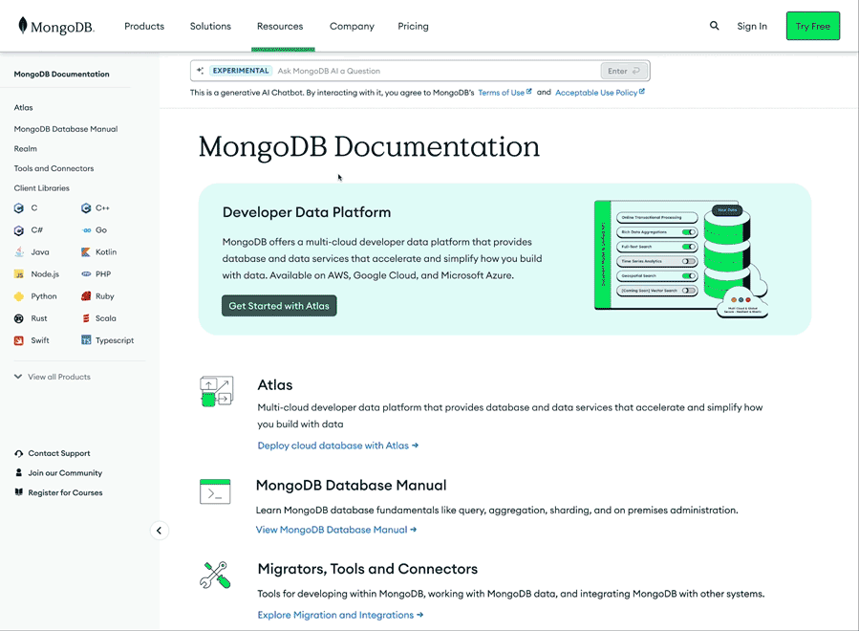The width and height of the screenshot is (859, 631).
Task: Click the sparkle AI icon in chatbot bar
Action: 200,71
